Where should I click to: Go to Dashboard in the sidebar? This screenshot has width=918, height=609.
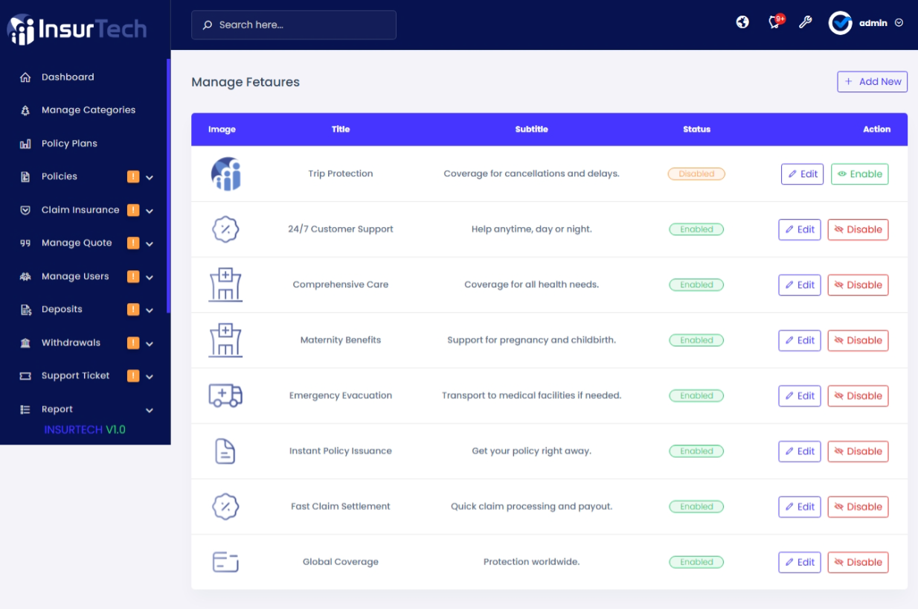[x=68, y=77]
